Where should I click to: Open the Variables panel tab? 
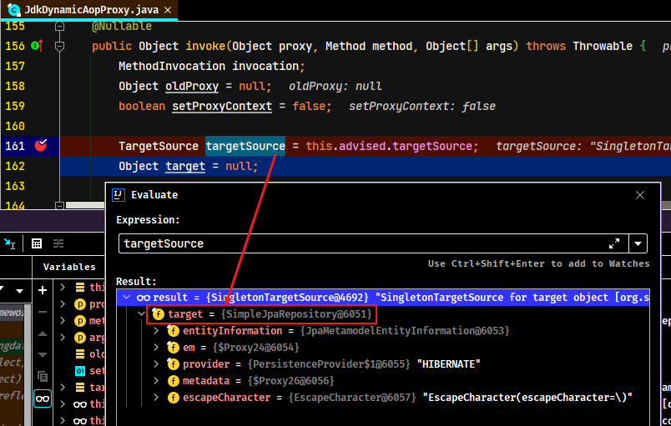(69, 267)
